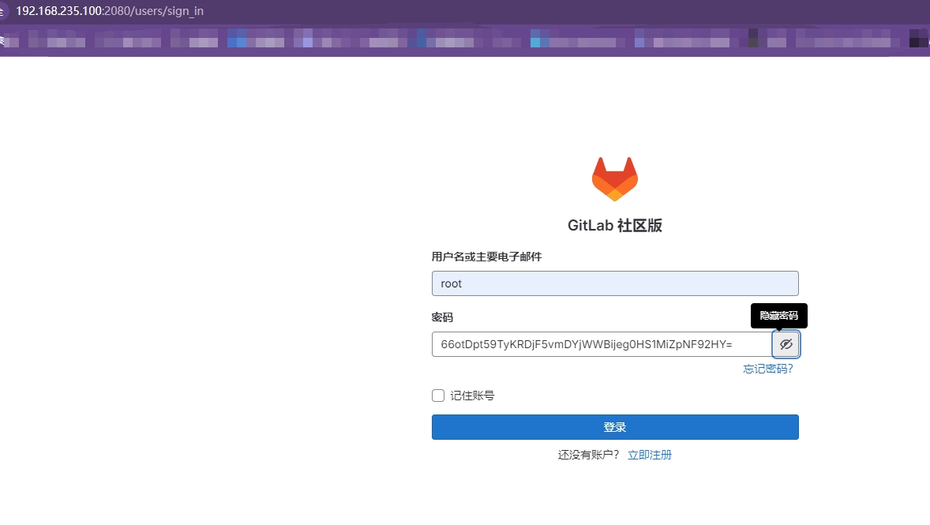
Task: Focus the username field containing root
Action: point(614,283)
